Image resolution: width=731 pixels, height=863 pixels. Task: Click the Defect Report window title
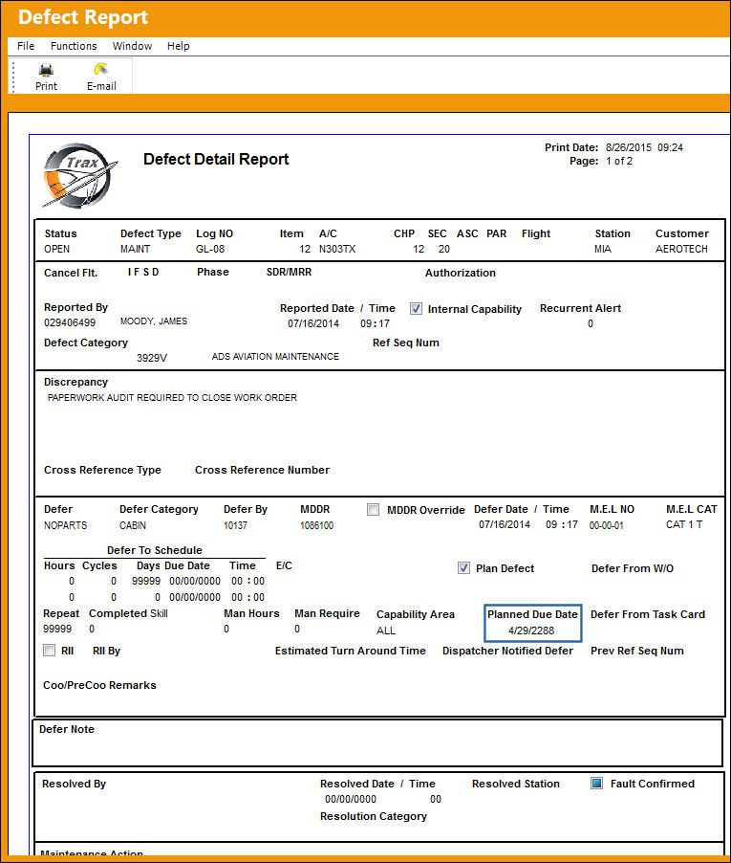tap(83, 17)
